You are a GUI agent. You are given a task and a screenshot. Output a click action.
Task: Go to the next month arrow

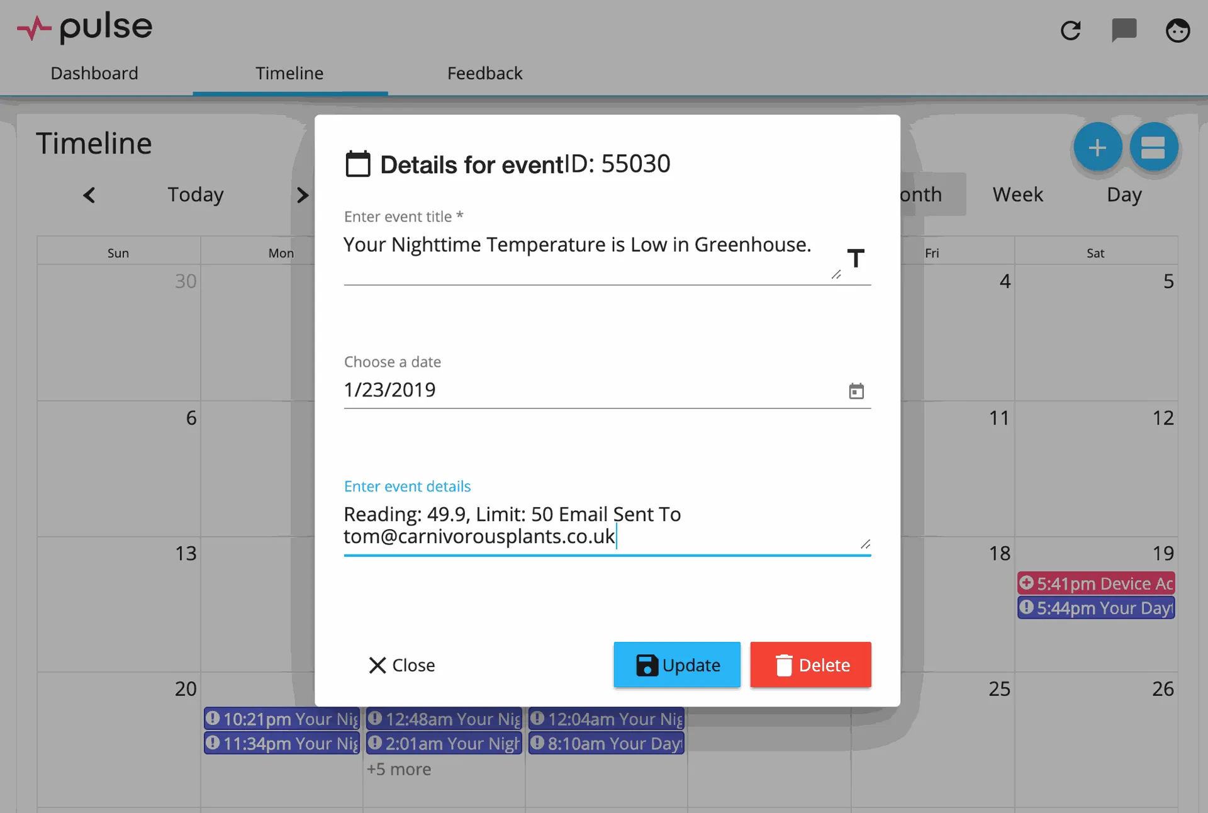click(x=303, y=195)
